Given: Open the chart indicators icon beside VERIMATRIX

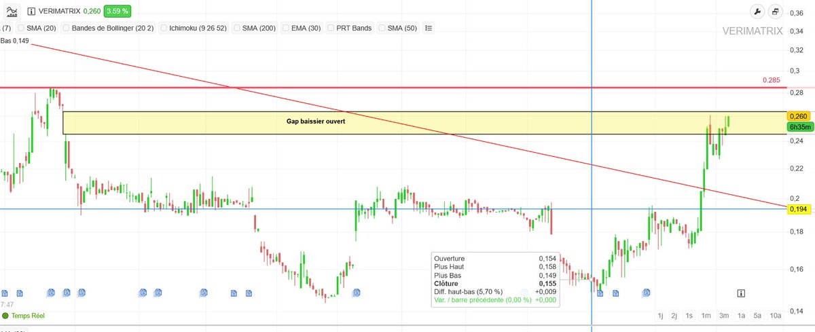Looking at the screenshot, I should (x=13, y=11).
